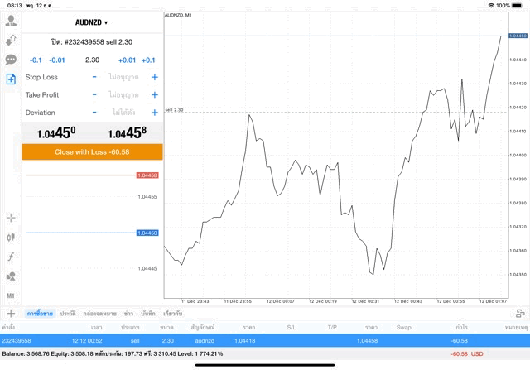This screenshot has width=530, height=370.
Task: Select the new order icon in sidebar
Action: coord(11,79)
